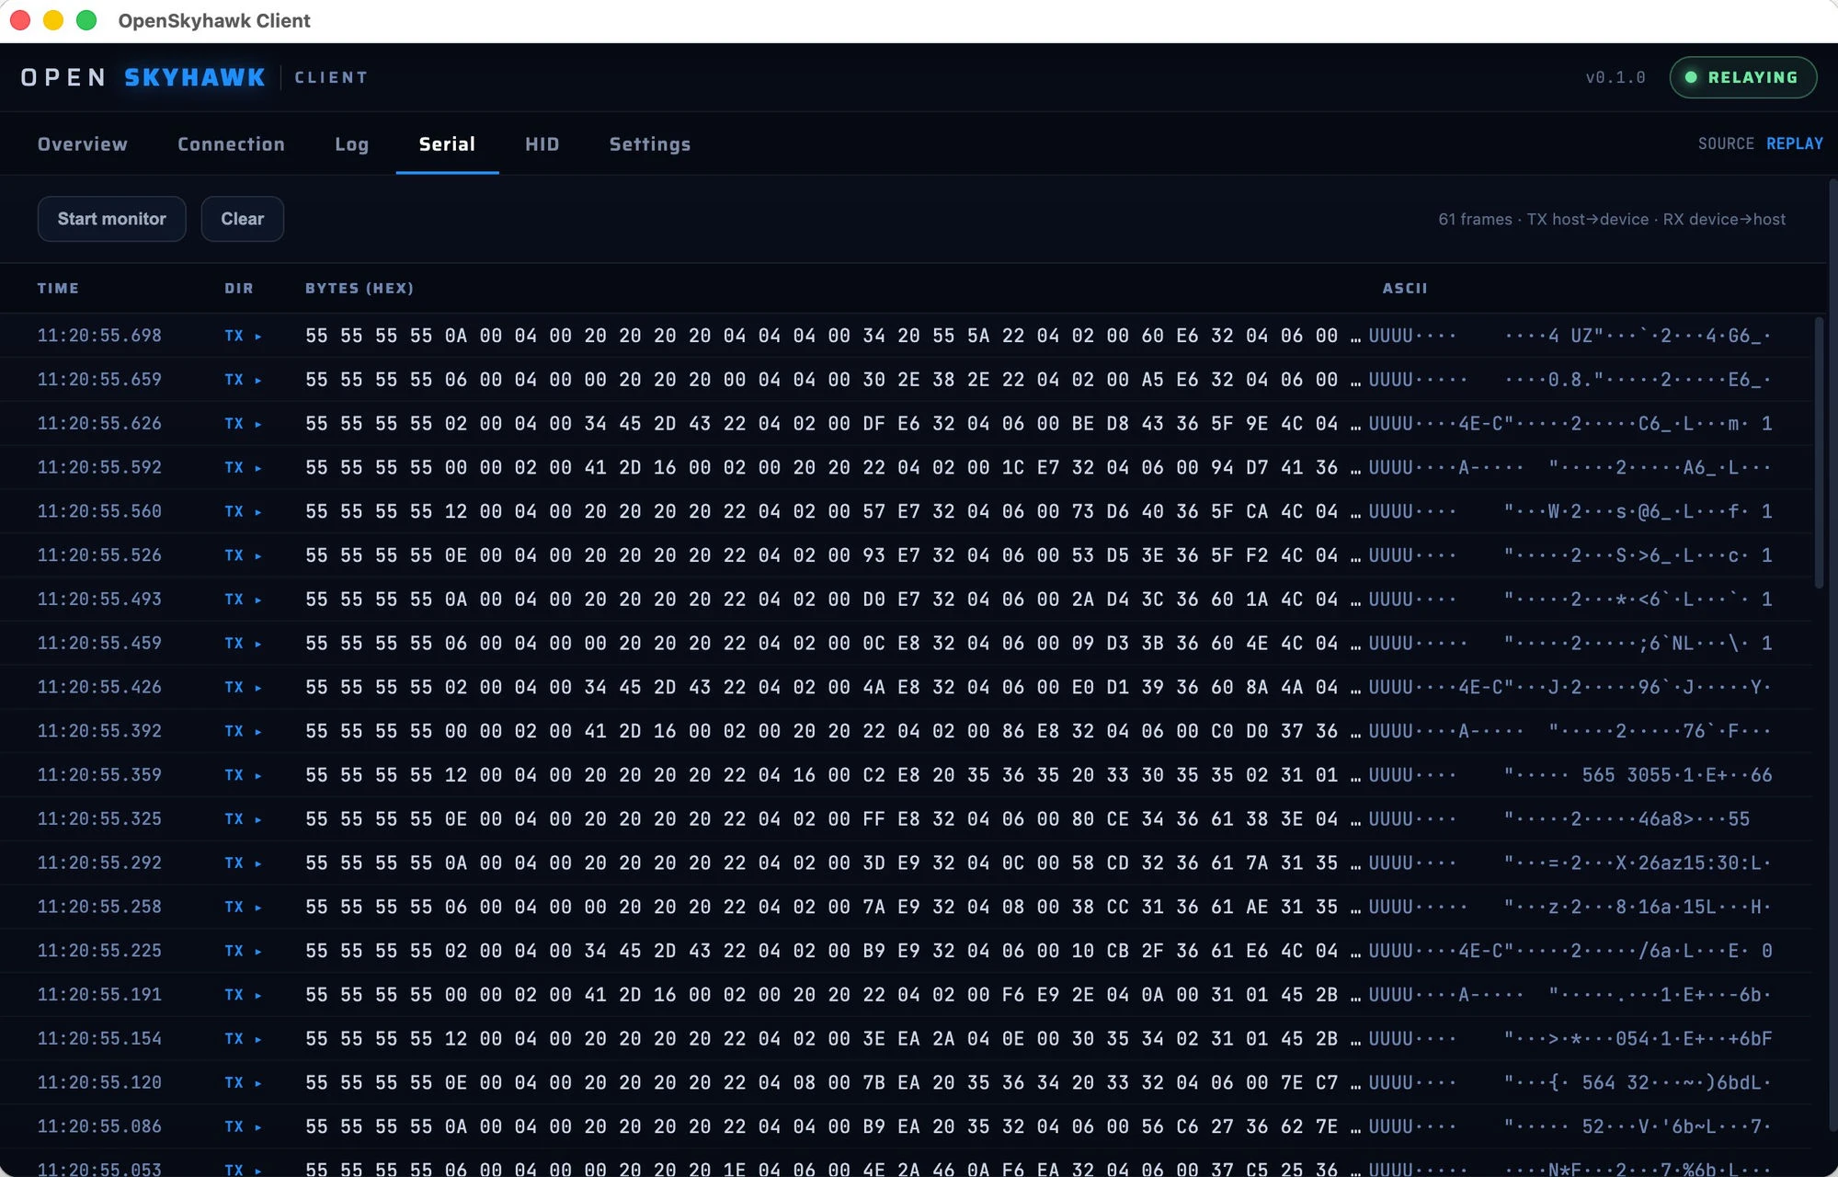
Task: Click the TIME column header
Action: [58, 288]
